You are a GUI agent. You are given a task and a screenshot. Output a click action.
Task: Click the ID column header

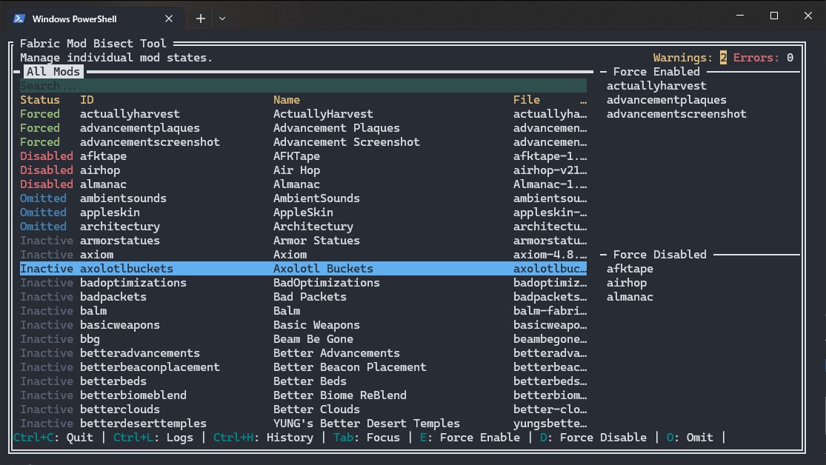(87, 100)
